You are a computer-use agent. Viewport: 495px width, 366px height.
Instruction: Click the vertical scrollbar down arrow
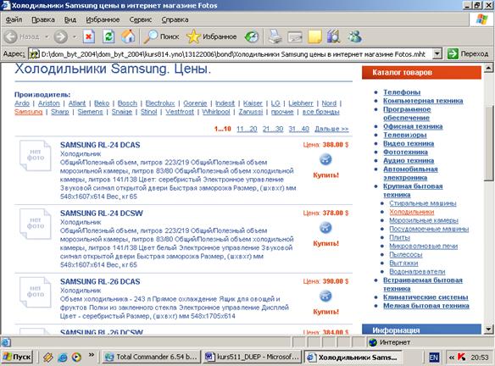tap(488, 330)
